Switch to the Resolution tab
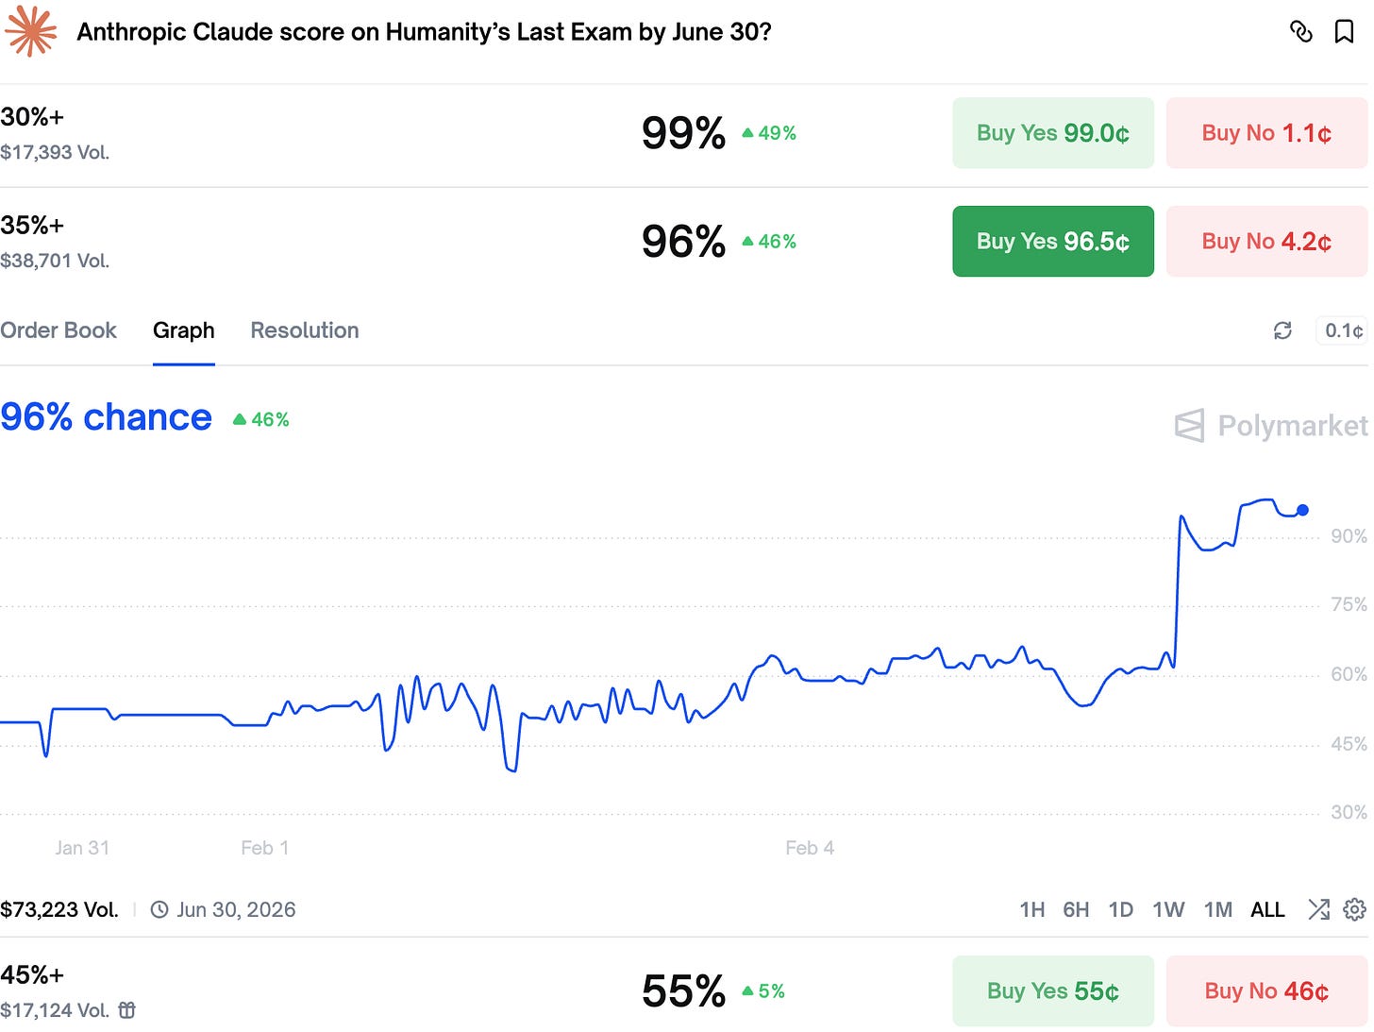This screenshot has height=1032, width=1374. click(x=305, y=330)
